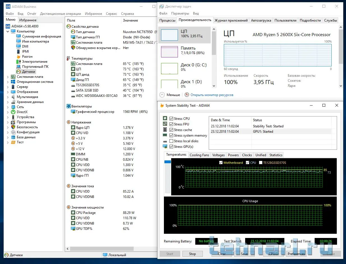The height and width of the screenshot is (264, 346).
Task: Collapse Task Manager with the Меньше chevron
Action: click(162, 95)
